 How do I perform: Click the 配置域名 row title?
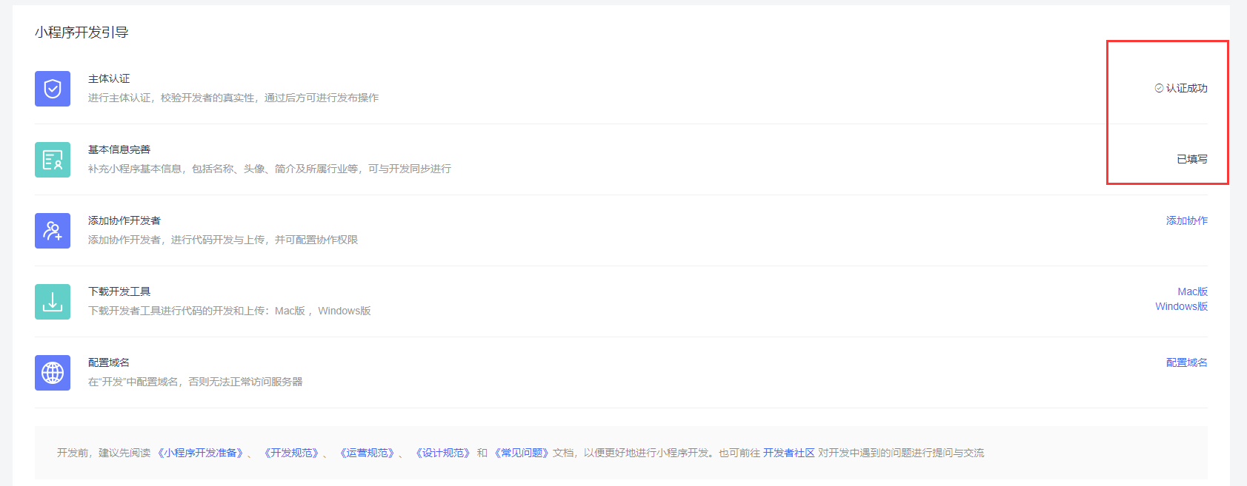(x=109, y=362)
